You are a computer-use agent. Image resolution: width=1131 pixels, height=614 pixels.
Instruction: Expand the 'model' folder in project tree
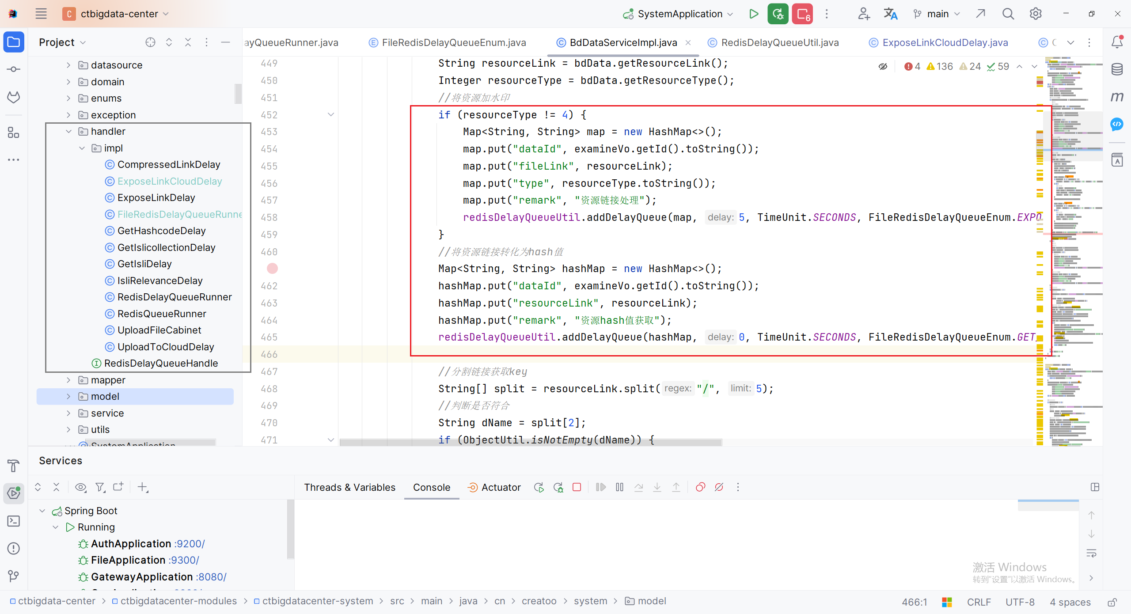pos(69,396)
